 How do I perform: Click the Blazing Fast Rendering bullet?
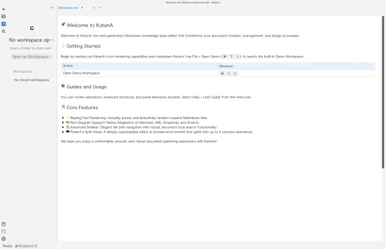137,118
